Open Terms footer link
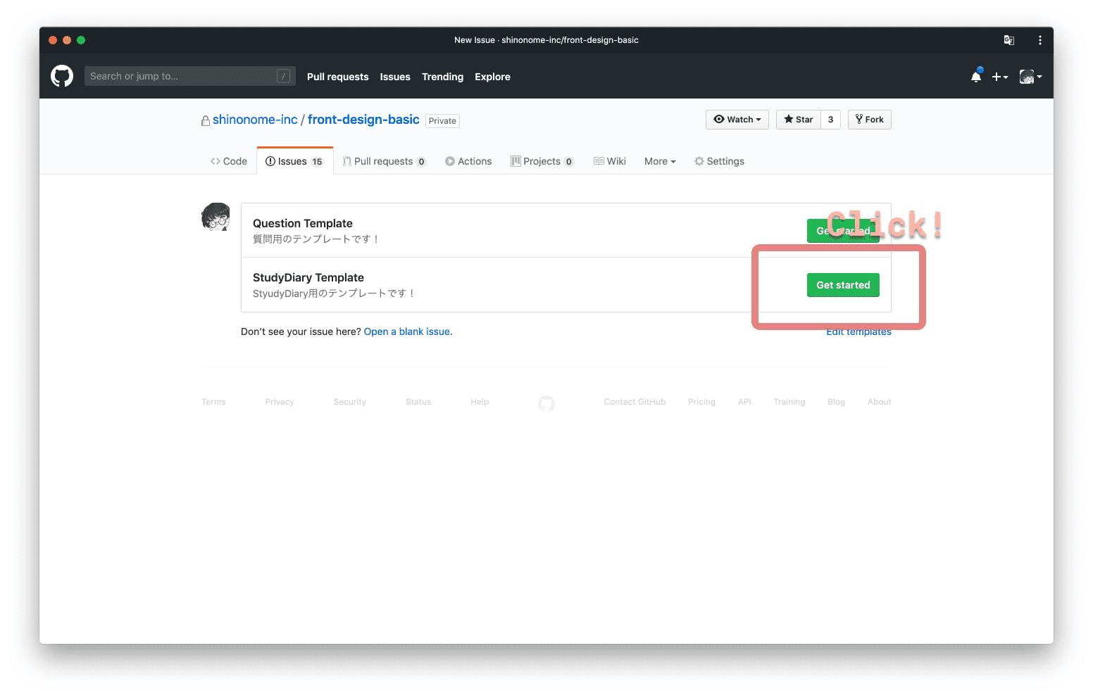Viewport: 1093px width, 696px height. pyautogui.click(x=213, y=402)
